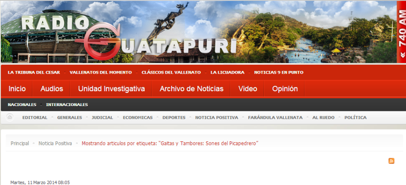Click the home icon in category bar
Viewport: 406px width, 185px height.
10,117
